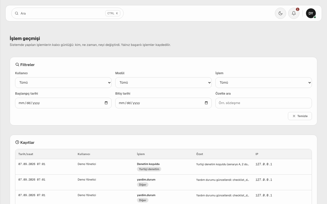Click the Bitiş tarihi date field

[163, 103]
